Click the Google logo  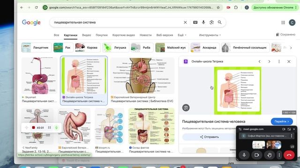(31, 22)
